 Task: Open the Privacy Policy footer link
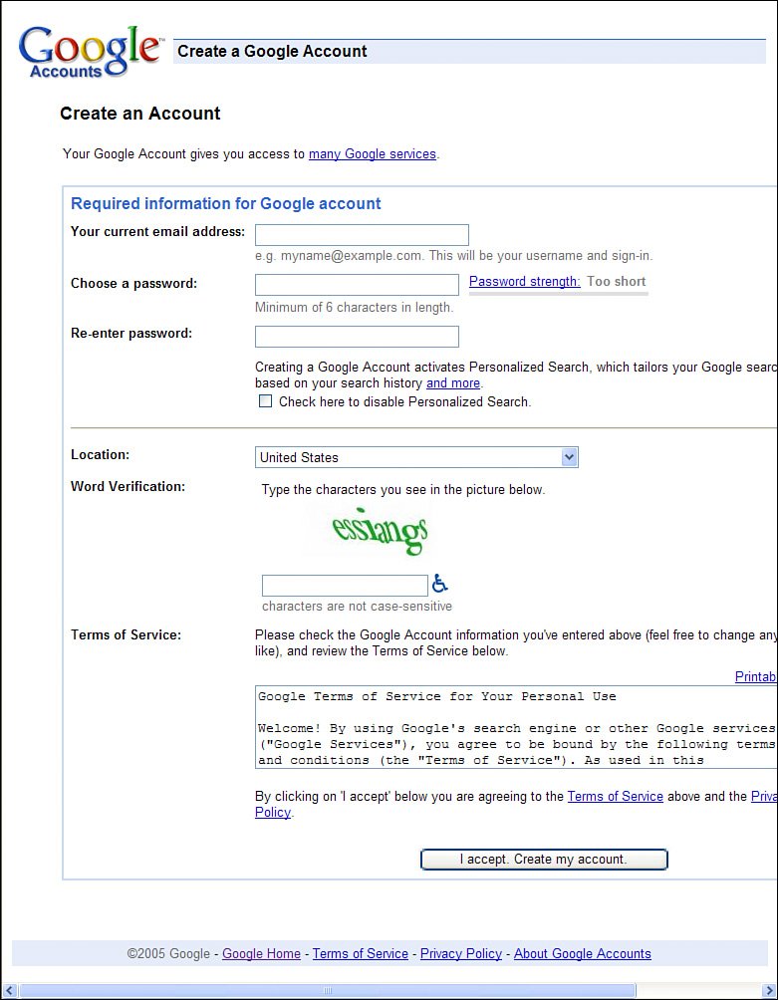pyautogui.click(x=461, y=953)
